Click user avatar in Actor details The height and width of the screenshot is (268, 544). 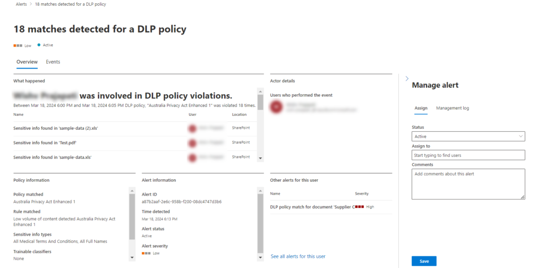277,107
